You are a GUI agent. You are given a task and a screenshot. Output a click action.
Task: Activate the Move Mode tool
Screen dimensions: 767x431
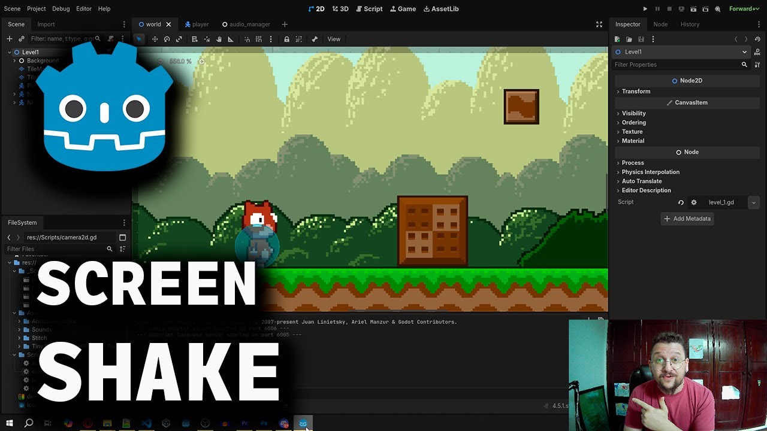155,39
